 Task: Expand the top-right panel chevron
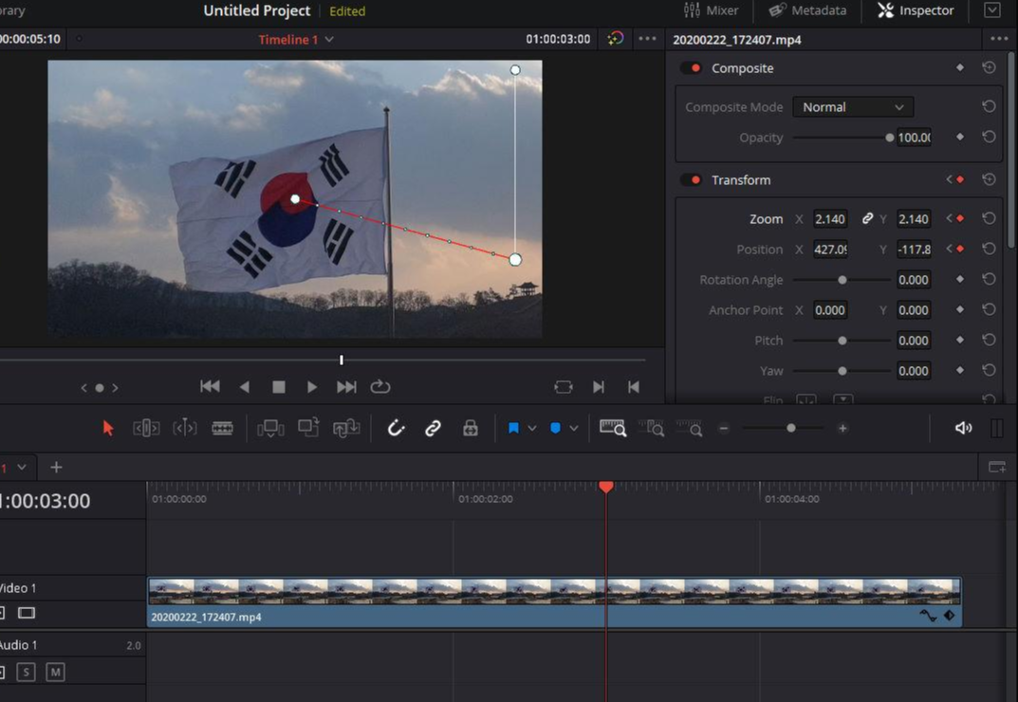coord(992,9)
